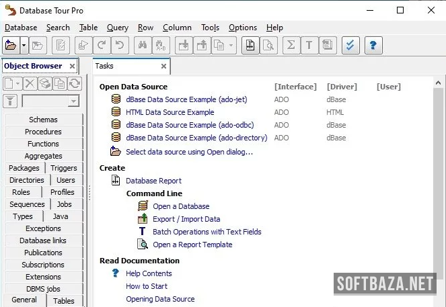Click the sigma summary toolbar icon

click(291, 46)
